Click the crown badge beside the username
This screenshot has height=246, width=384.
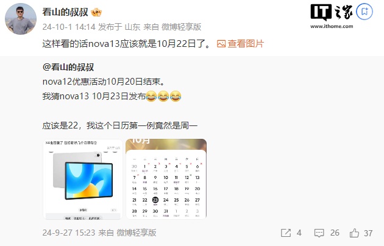point(96,12)
